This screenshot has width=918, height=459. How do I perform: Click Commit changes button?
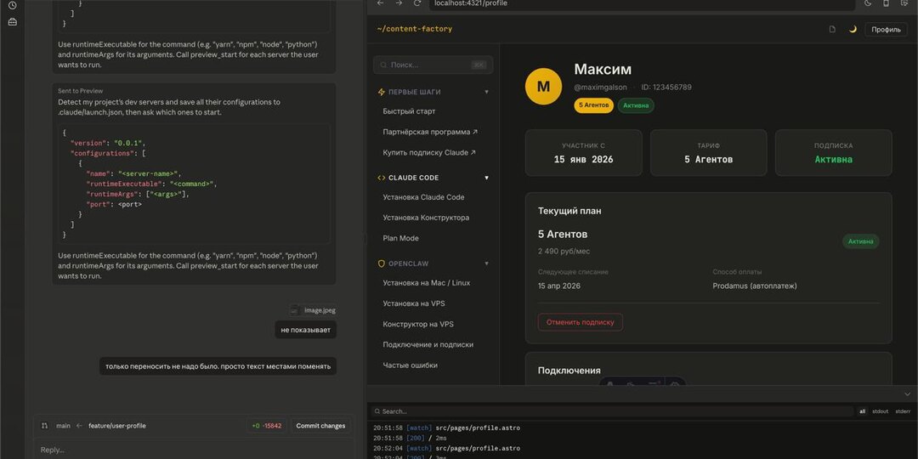pyautogui.click(x=320, y=426)
